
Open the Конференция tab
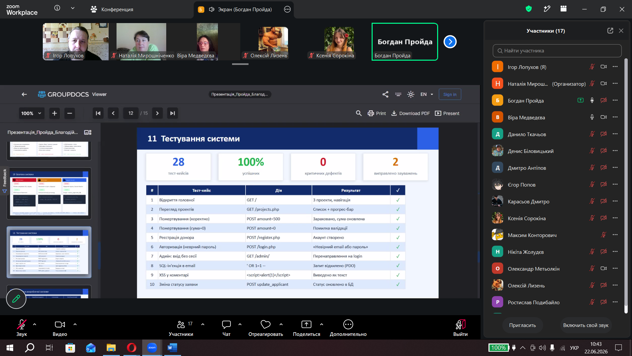pyautogui.click(x=112, y=9)
